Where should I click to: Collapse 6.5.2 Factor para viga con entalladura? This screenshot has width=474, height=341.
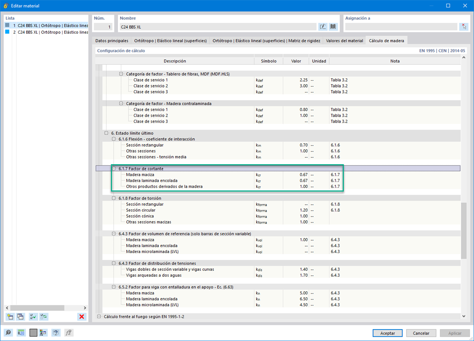pos(113,287)
